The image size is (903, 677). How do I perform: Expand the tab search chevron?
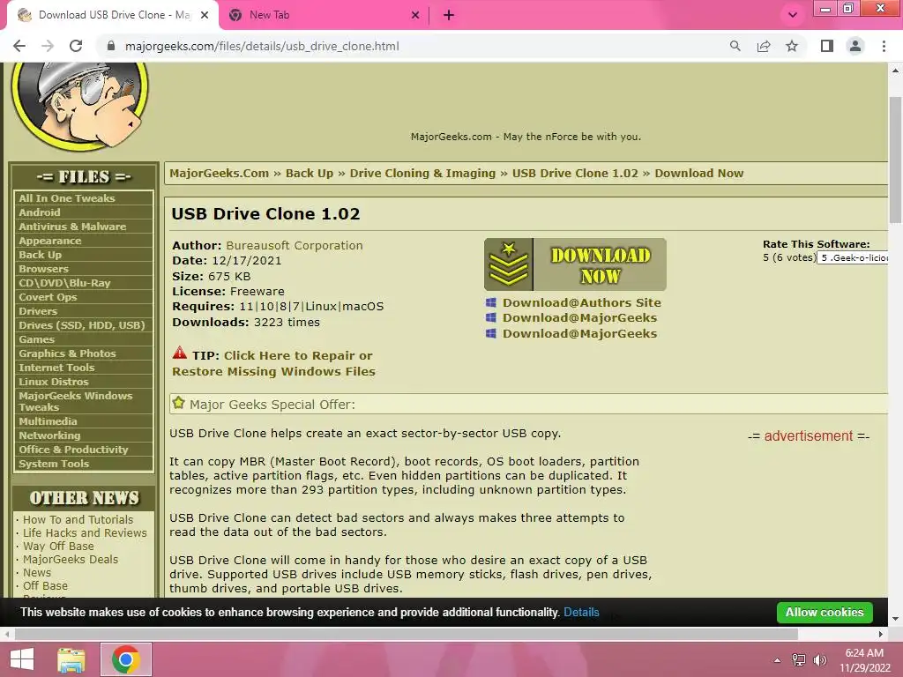793,15
